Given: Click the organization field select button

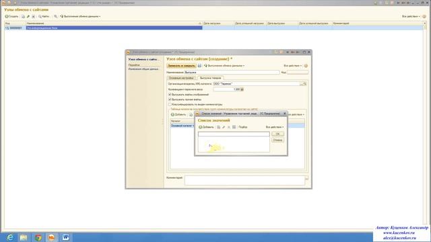Looking at the screenshot, I should (302, 83).
